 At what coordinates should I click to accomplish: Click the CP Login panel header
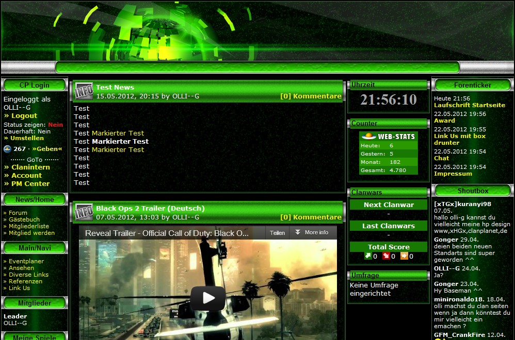(x=35, y=85)
